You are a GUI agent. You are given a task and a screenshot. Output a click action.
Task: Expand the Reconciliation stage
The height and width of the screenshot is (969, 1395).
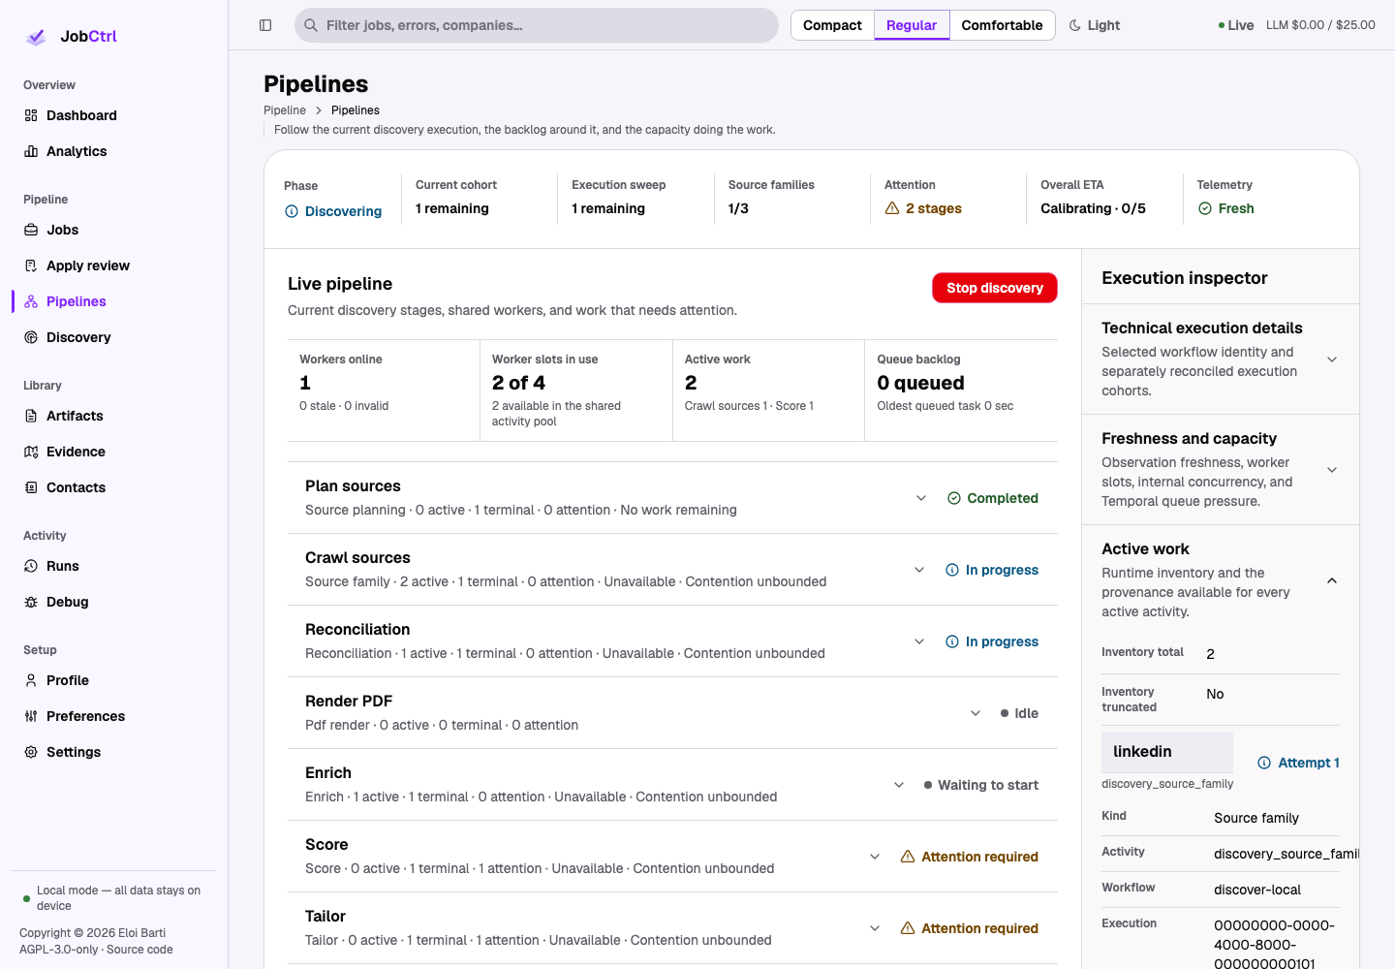pos(919,641)
